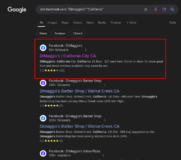The width and height of the screenshot is (181, 160).
Task: Open first Dimaggio's Barber Shop Walnut Creek link
Action: pos(80,91)
